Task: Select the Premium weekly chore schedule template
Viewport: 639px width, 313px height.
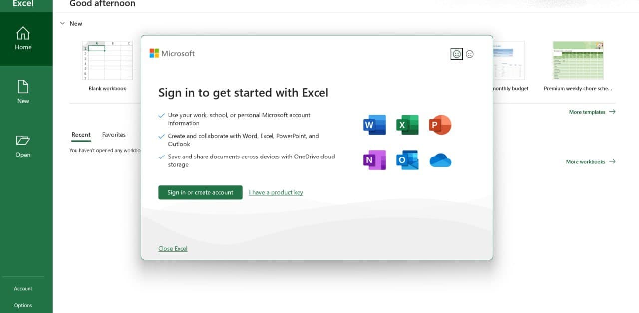Action: [x=578, y=60]
